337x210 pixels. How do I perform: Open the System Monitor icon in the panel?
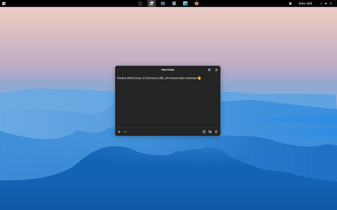coord(163,3)
